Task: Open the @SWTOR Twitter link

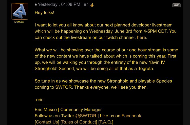Action: coord(86,116)
